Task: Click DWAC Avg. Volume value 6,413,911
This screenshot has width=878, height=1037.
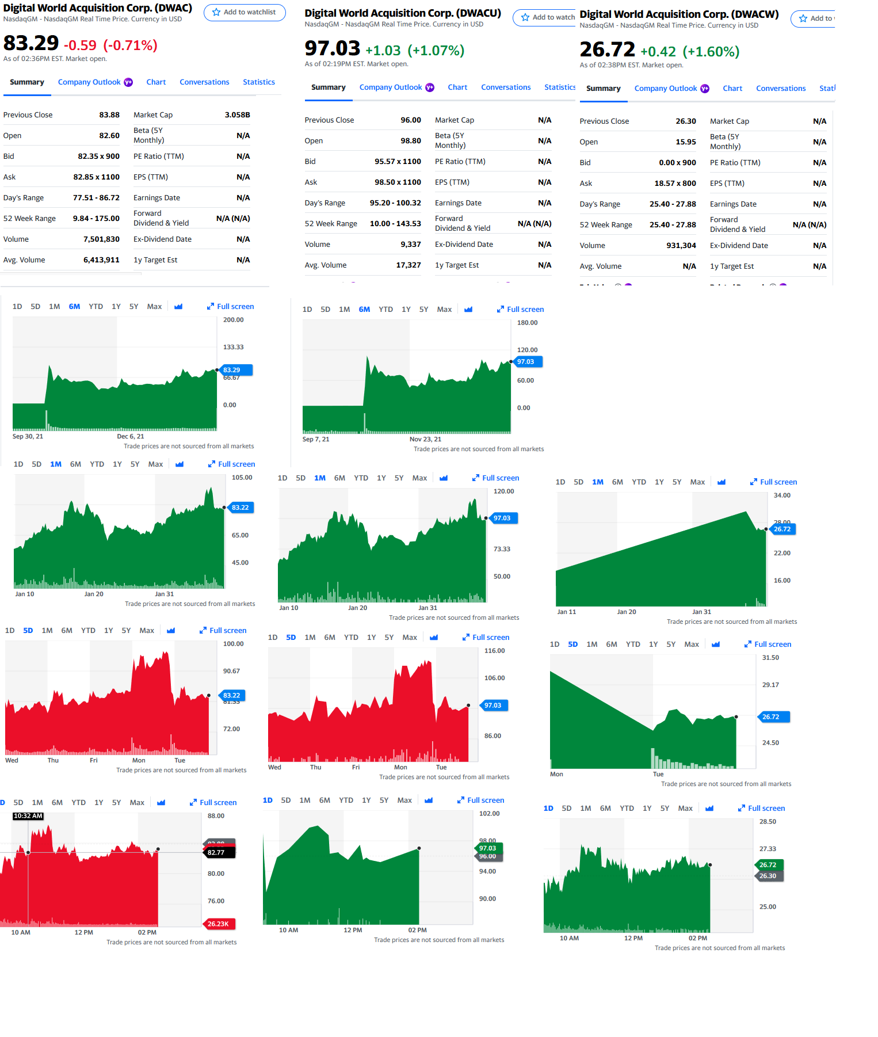Action: (101, 260)
